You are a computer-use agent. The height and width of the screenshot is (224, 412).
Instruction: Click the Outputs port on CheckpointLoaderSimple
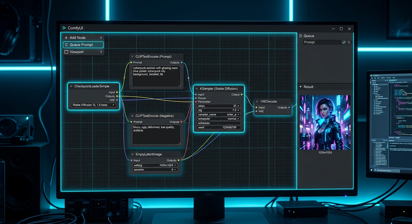pyautogui.click(x=117, y=96)
